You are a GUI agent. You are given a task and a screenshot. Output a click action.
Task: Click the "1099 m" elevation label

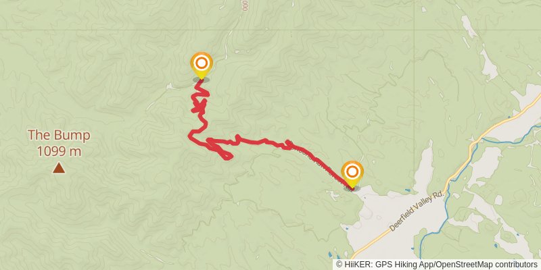pos(59,151)
